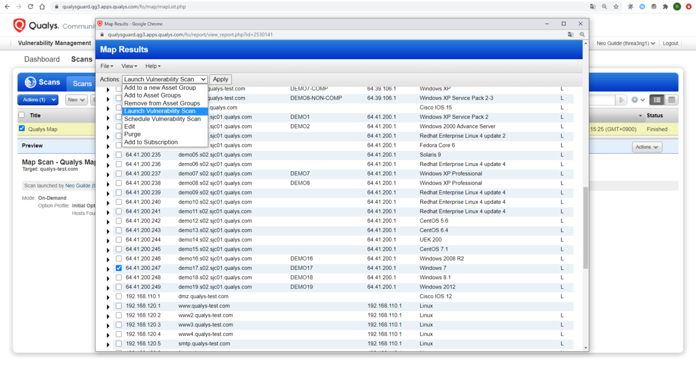Click demo17.s02.sjc01.qualys.com hostname cell
Viewport: 696px width, 365px height.
click(x=215, y=268)
